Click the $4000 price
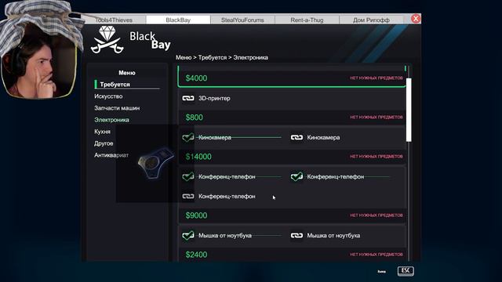This screenshot has height=282, width=502. click(x=196, y=78)
